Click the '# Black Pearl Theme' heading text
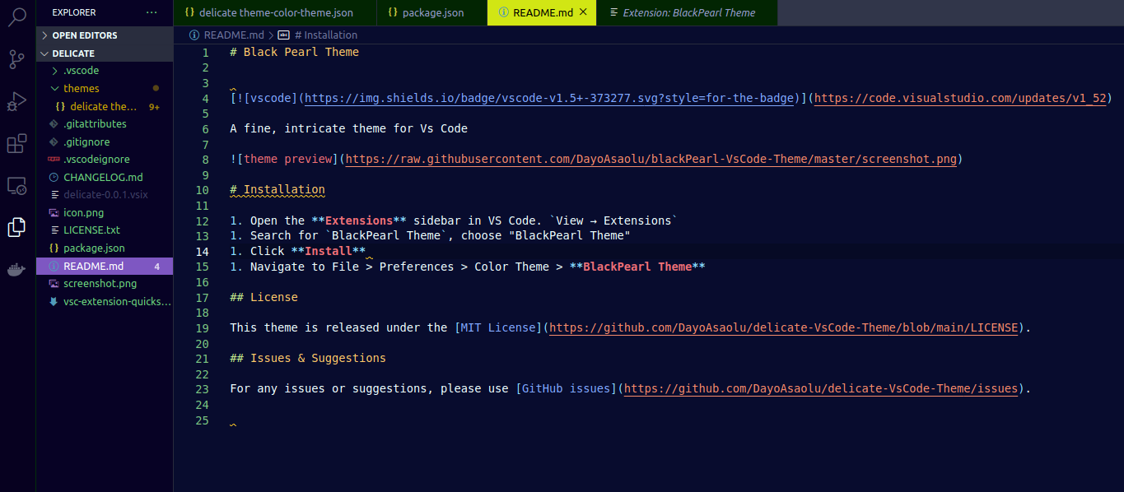Viewport: 1124px width, 492px height. (x=295, y=52)
